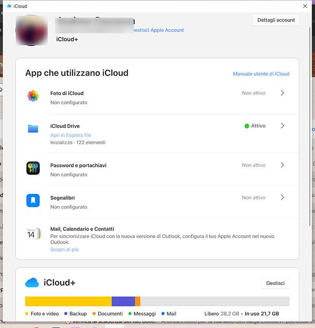Click the Documenti legend label
315x328 pixels.
point(110,314)
